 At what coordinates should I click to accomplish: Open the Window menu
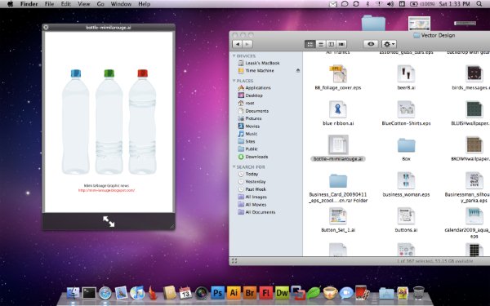[x=121, y=4]
